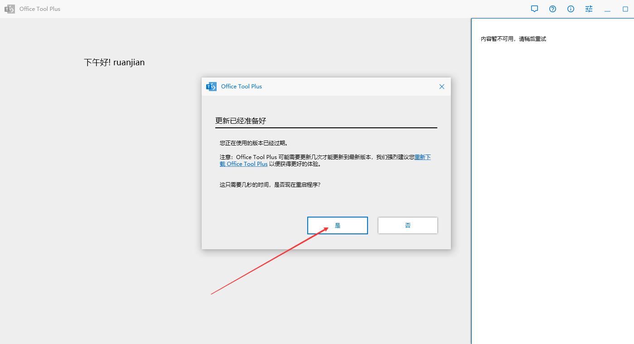Dismiss the update dialog with its X
This screenshot has height=344, width=634.
(x=441, y=86)
